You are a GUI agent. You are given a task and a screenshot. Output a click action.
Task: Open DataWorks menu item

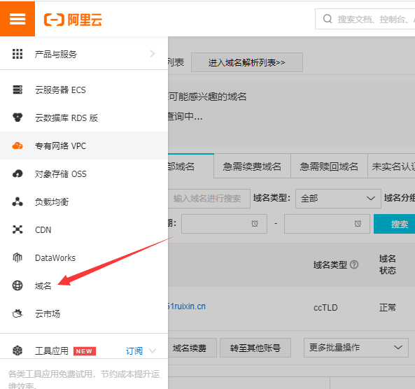[x=84, y=257]
